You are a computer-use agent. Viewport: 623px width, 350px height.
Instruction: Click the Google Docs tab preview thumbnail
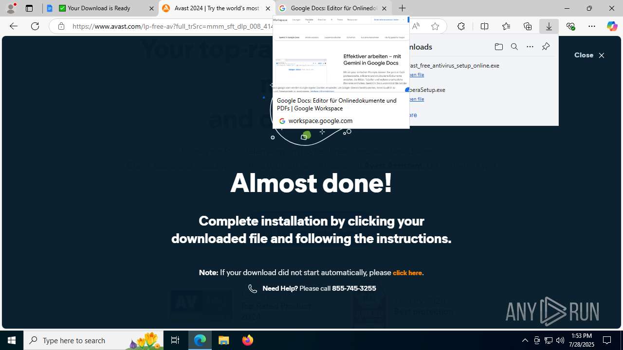[341, 54]
